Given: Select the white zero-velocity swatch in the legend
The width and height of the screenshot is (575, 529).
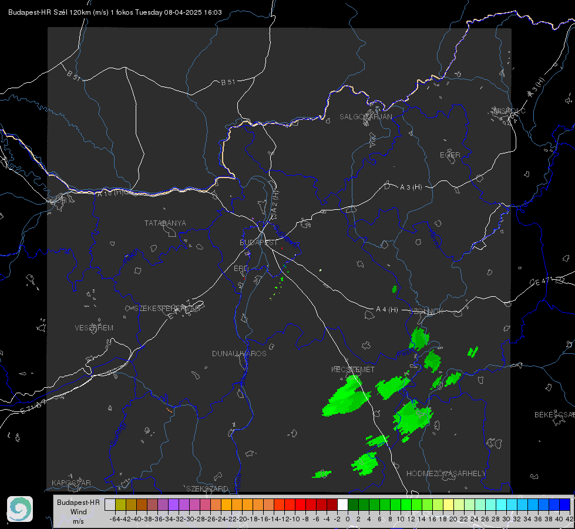Looking at the screenshot, I should pyautogui.click(x=342, y=504).
